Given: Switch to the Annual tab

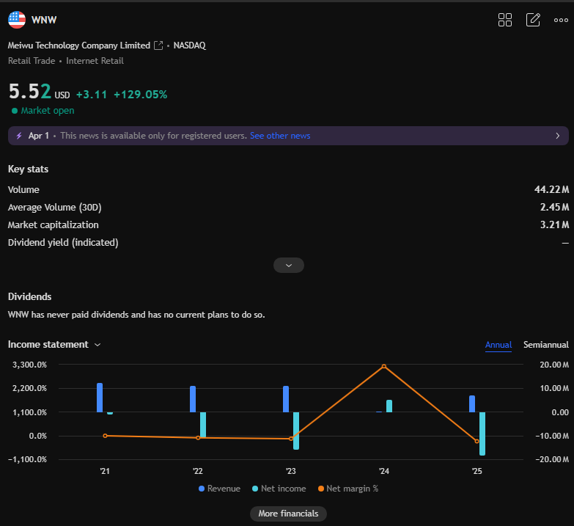Looking at the screenshot, I should coord(498,345).
